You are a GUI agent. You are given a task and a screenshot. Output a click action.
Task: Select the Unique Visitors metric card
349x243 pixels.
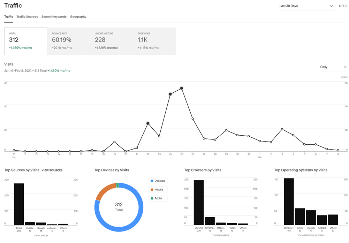[x=112, y=41]
